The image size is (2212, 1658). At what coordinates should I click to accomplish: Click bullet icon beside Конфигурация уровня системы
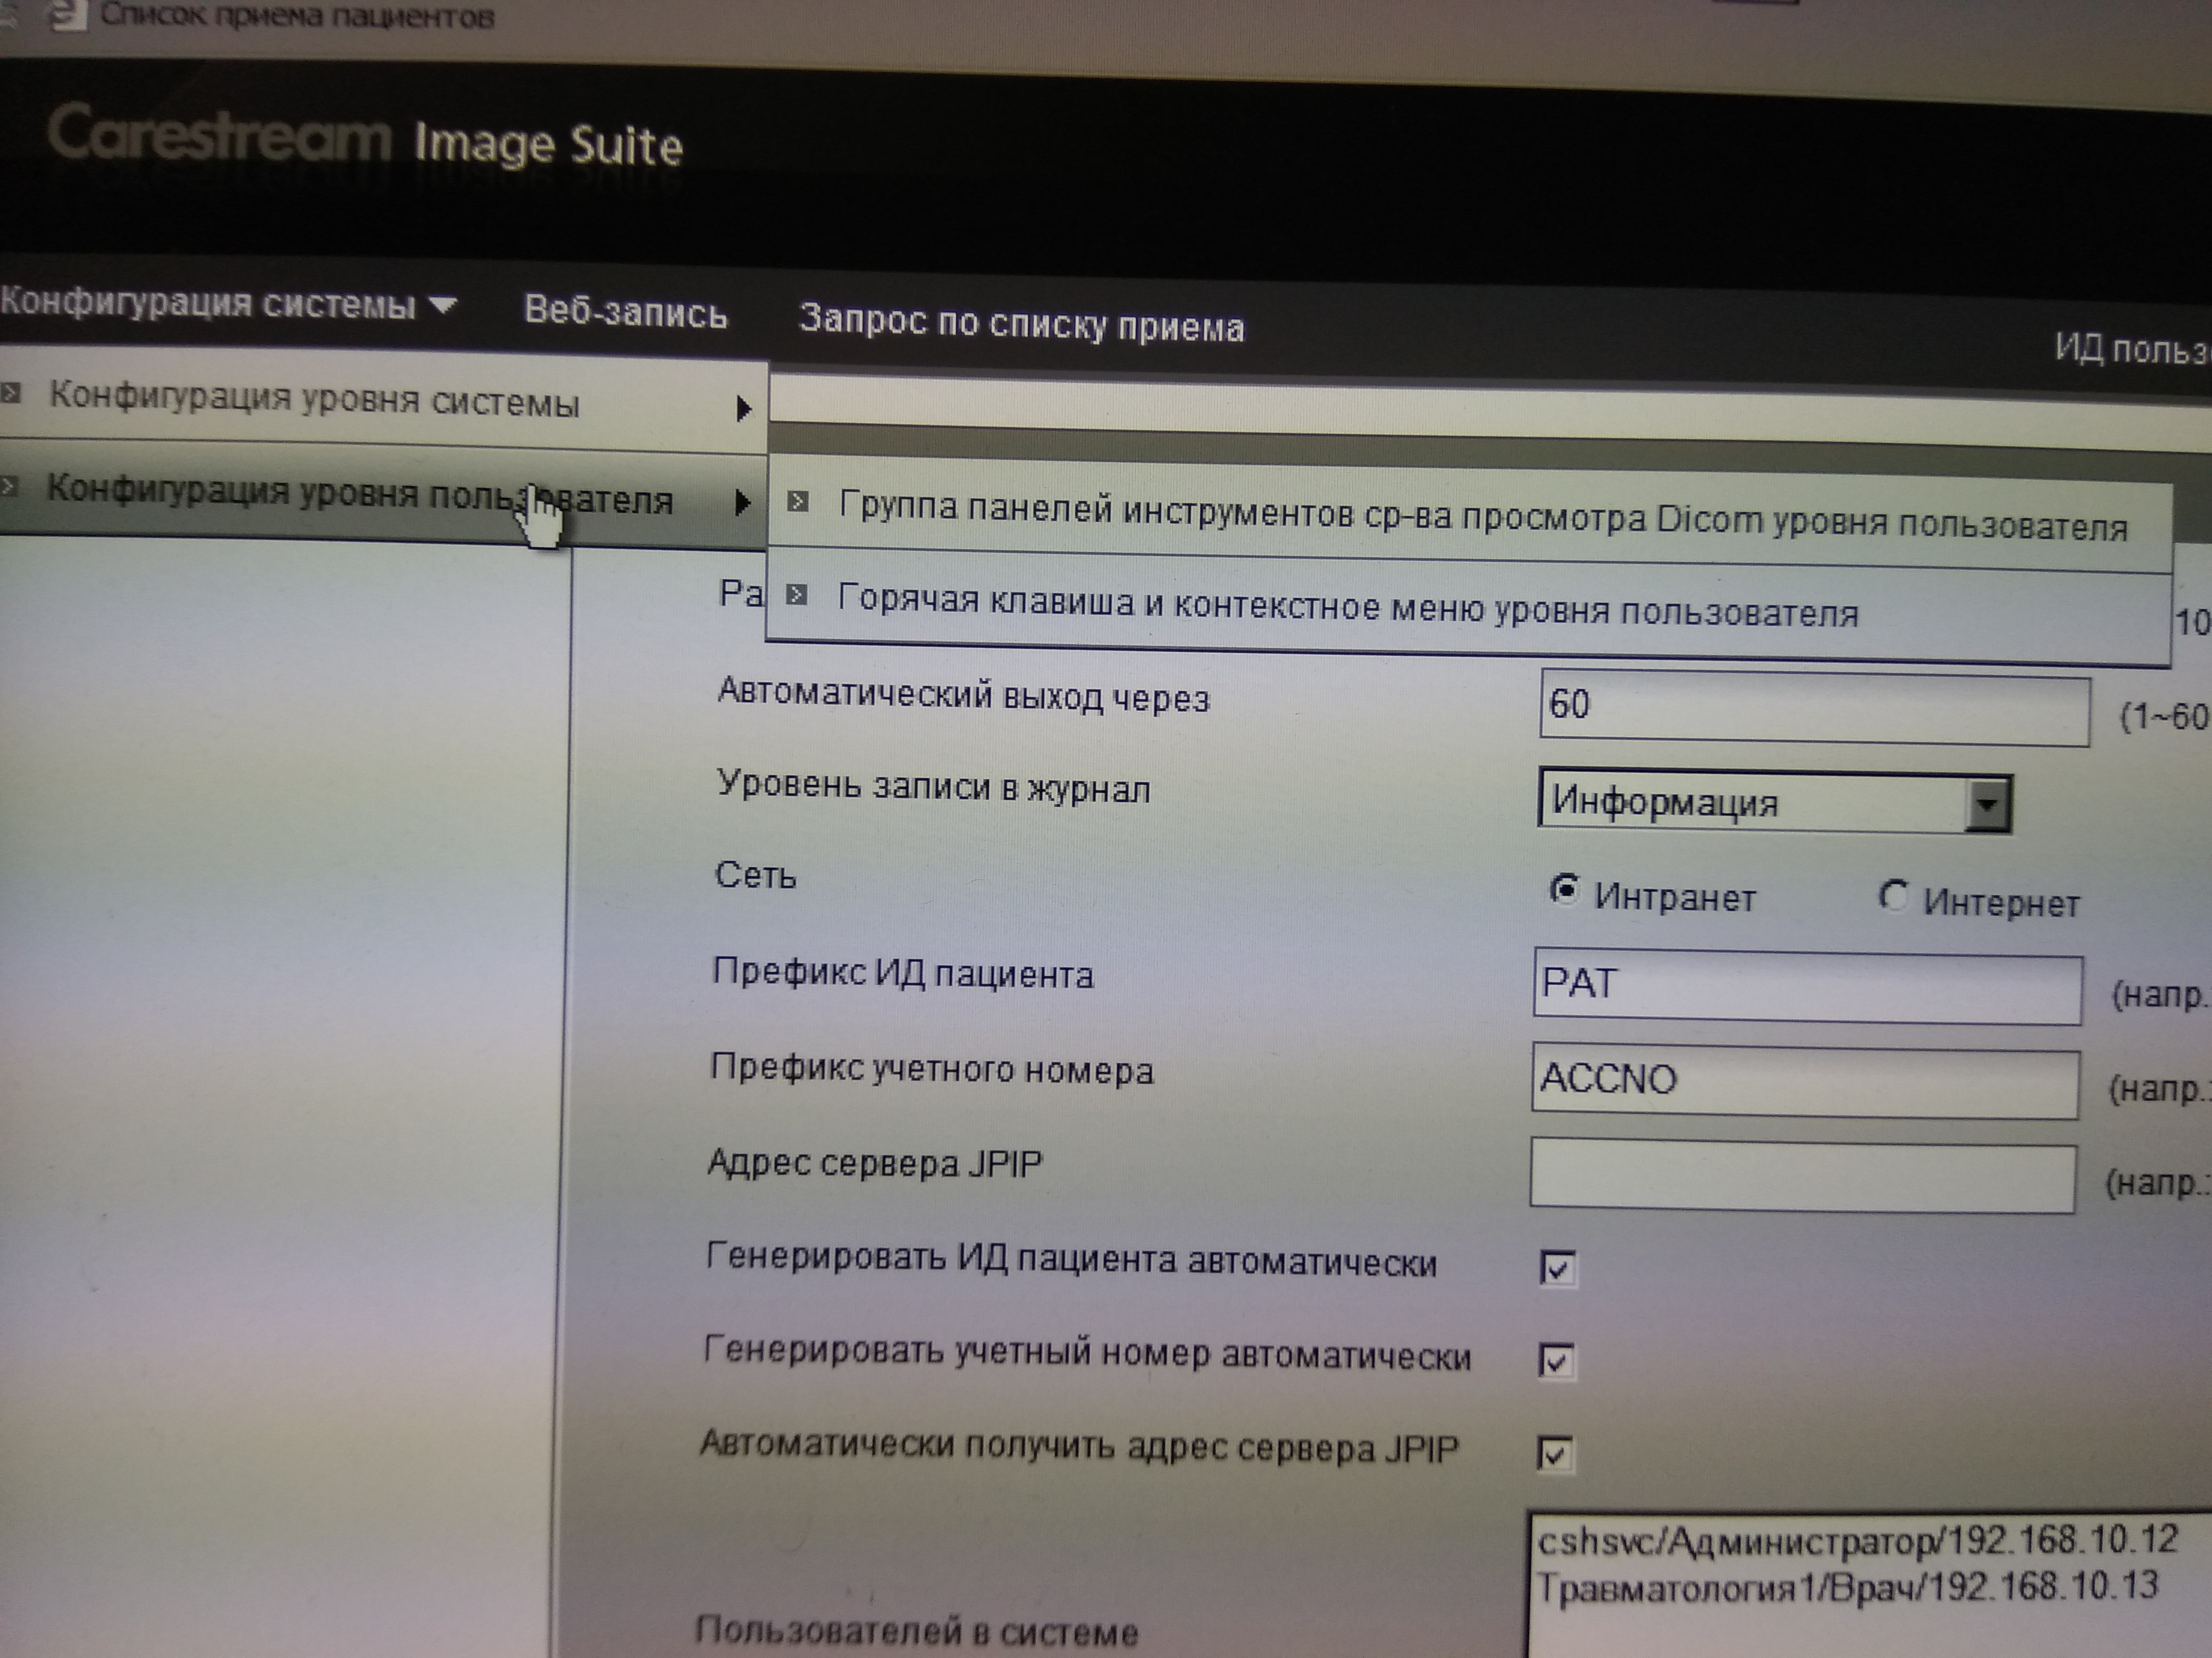11,394
